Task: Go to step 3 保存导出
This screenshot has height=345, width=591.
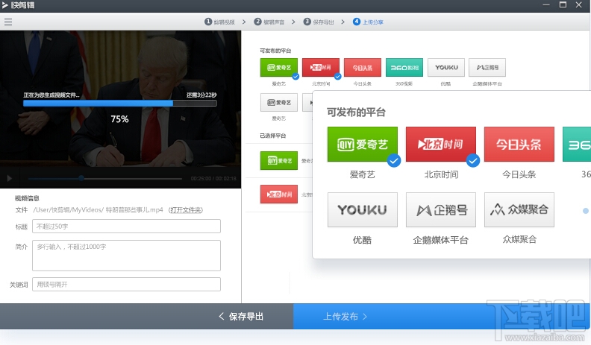Action: pos(319,22)
